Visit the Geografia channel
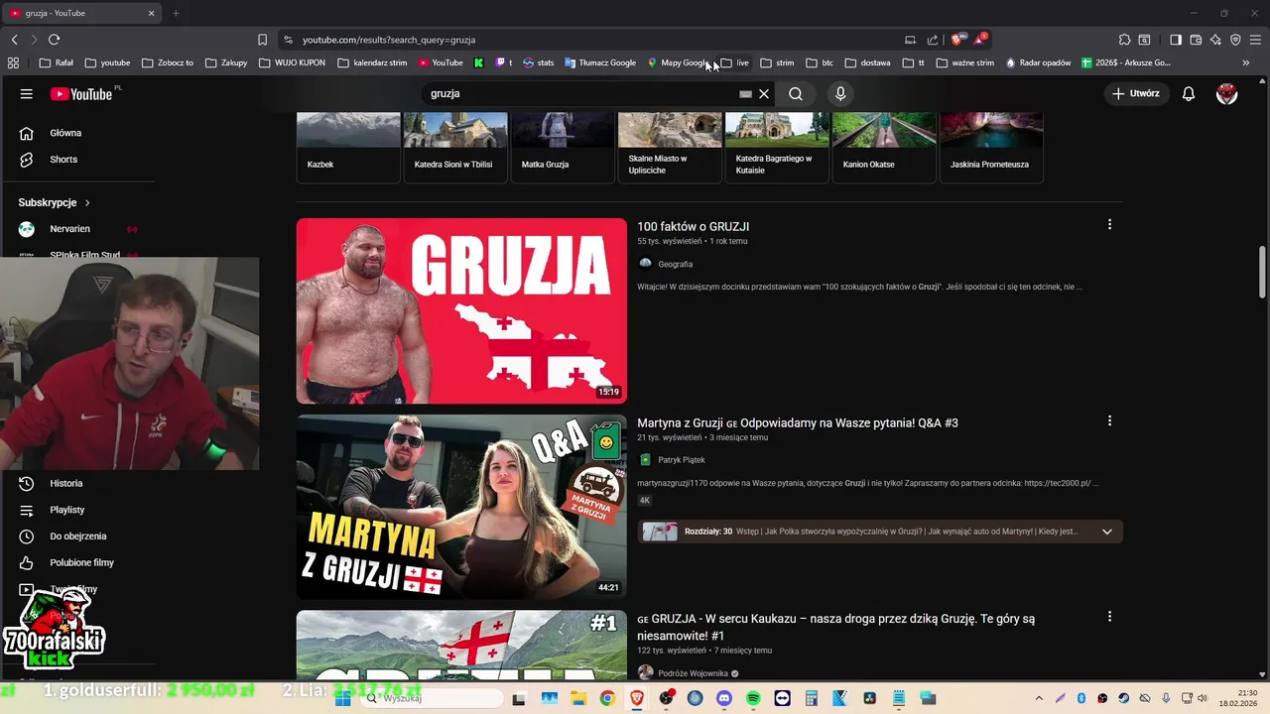1270x714 pixels. click(x=675, y=265)
